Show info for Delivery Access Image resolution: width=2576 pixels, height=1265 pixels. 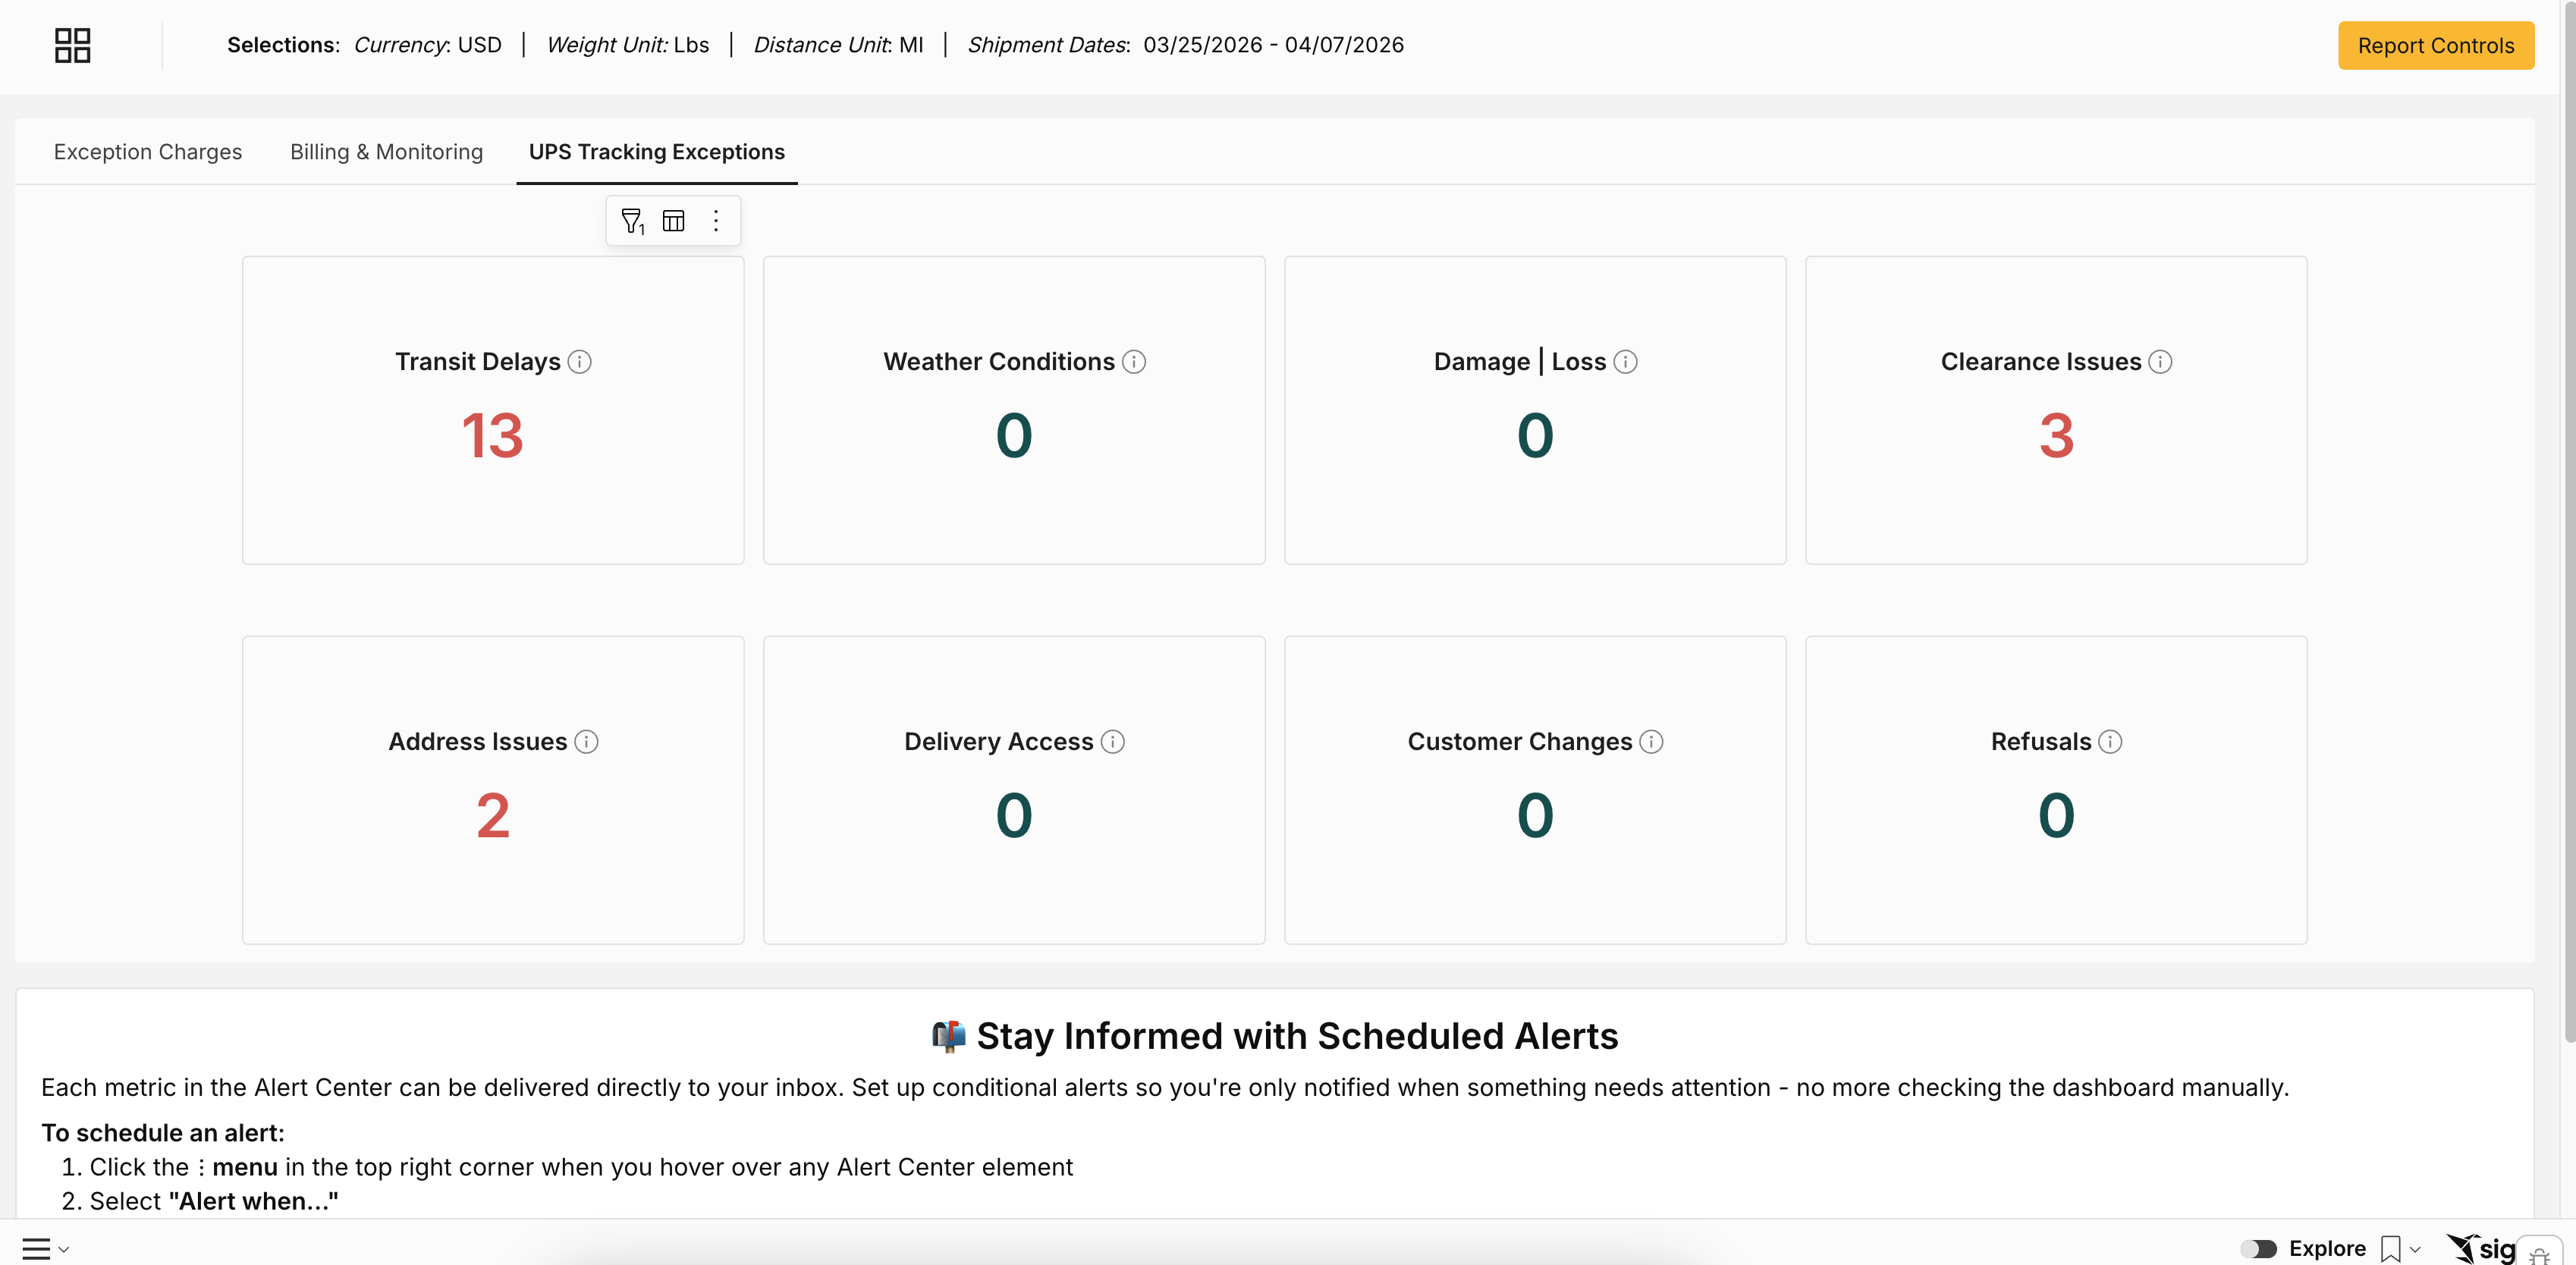pos(1113,742)
